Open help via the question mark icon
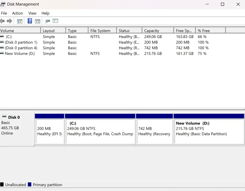This screenshot has height=191, width=245. click(x=30, y=21)
